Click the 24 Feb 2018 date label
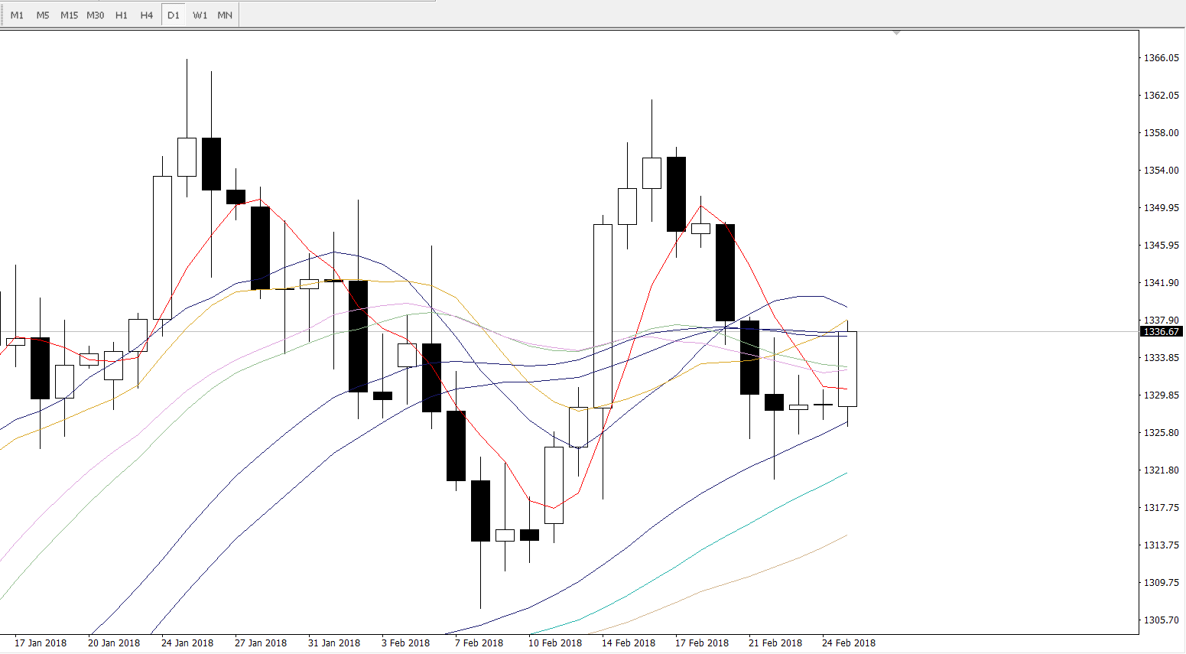 848,643
